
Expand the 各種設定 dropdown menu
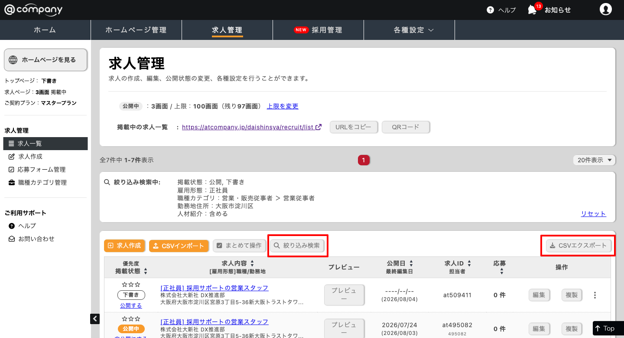click(x=409, y=30)
